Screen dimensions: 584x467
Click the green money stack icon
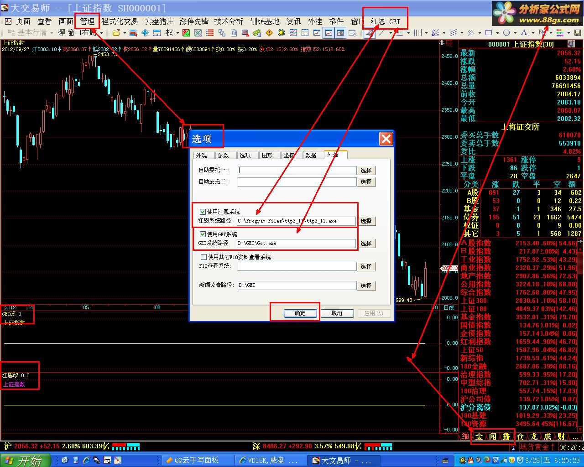(x=257, y=33)
